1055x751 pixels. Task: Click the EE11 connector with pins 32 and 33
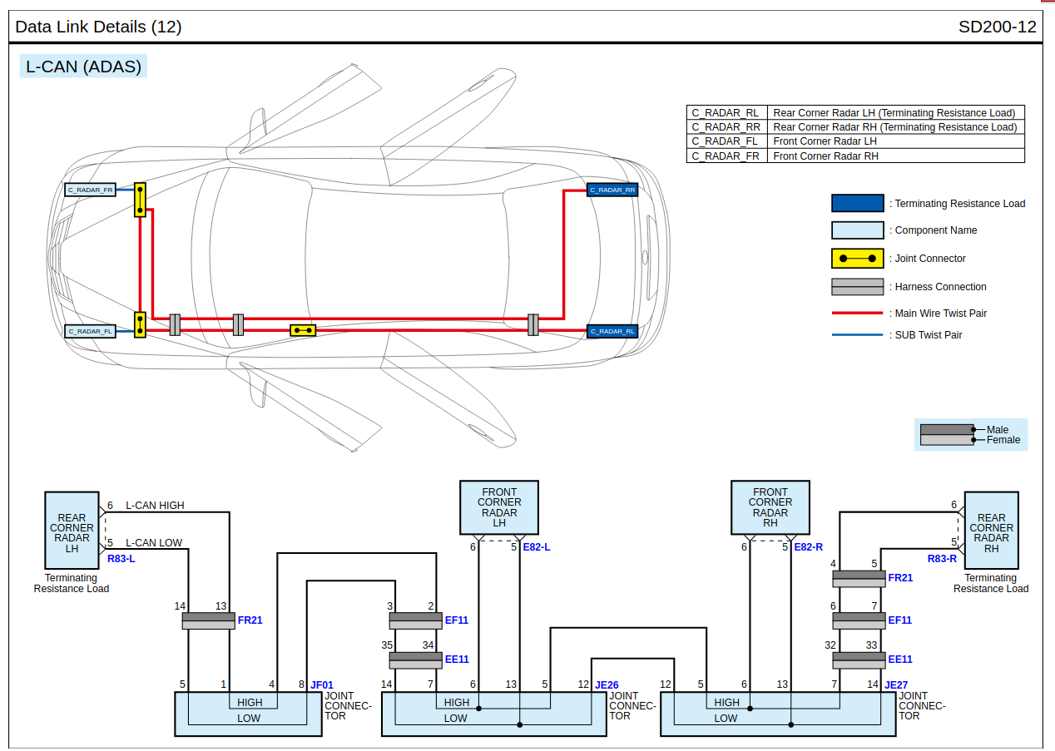click(859, 660)
